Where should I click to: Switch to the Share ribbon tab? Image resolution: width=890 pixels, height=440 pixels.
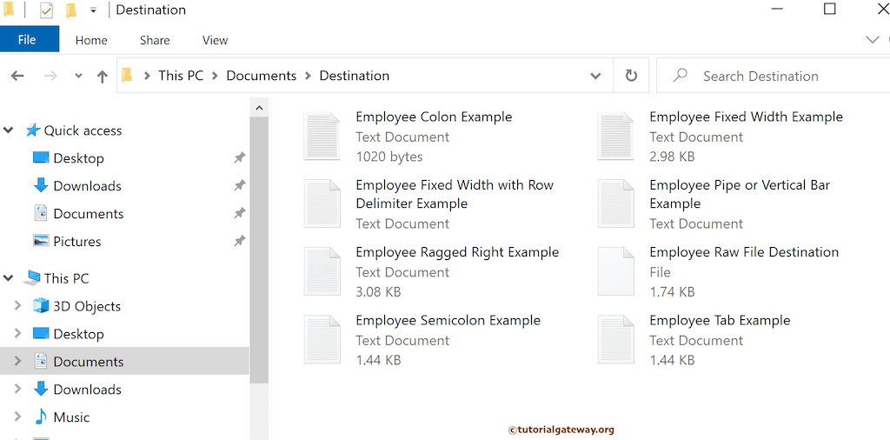155,40
